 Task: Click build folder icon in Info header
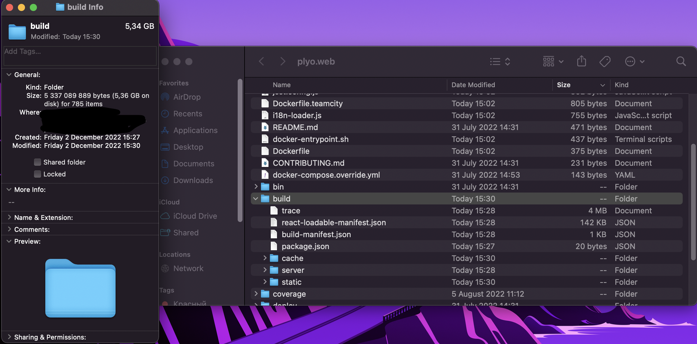click(x=17, y=32)
